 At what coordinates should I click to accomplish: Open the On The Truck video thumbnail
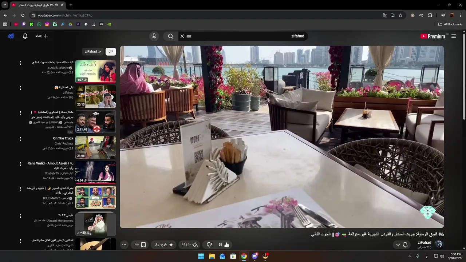coord(96,147)
